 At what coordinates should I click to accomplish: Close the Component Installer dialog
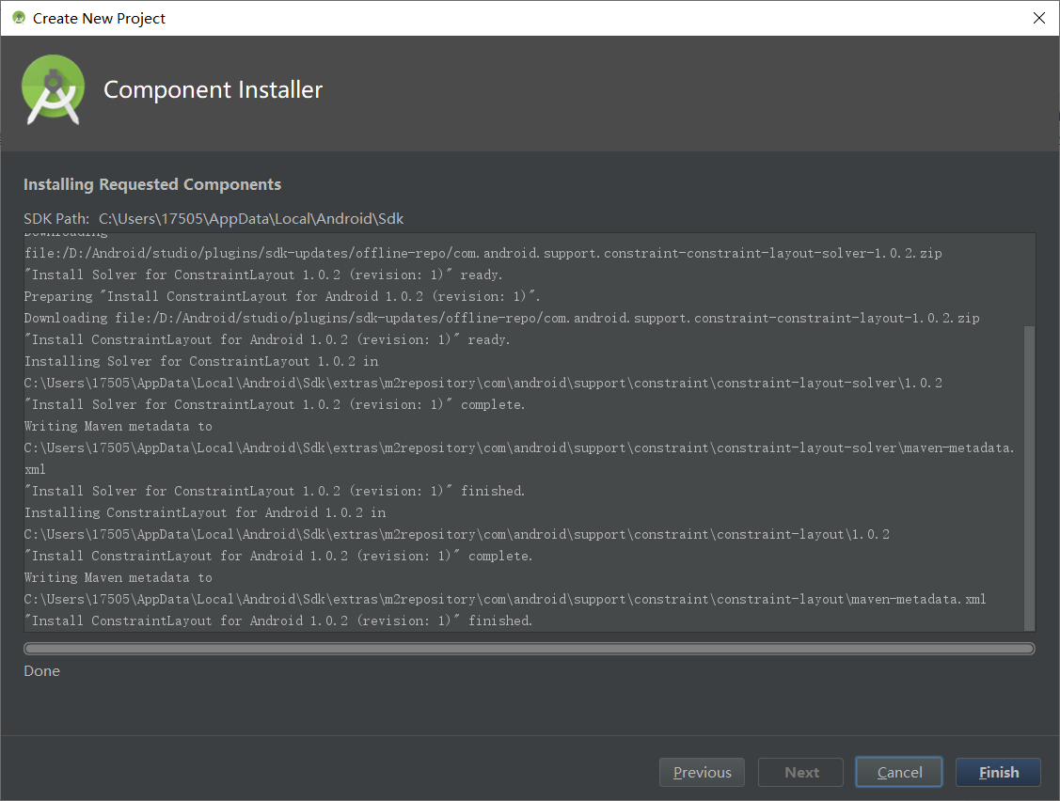pos(1038,18)
